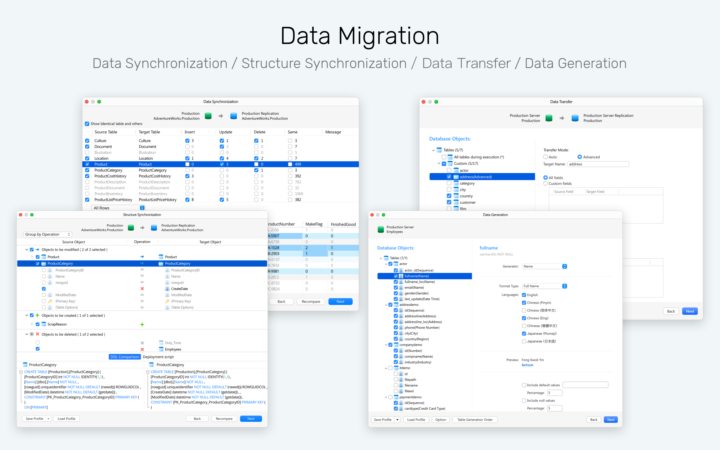720x450 pixels.
Task: Switch to the Deployment script tab
Action: coord(158,357)
